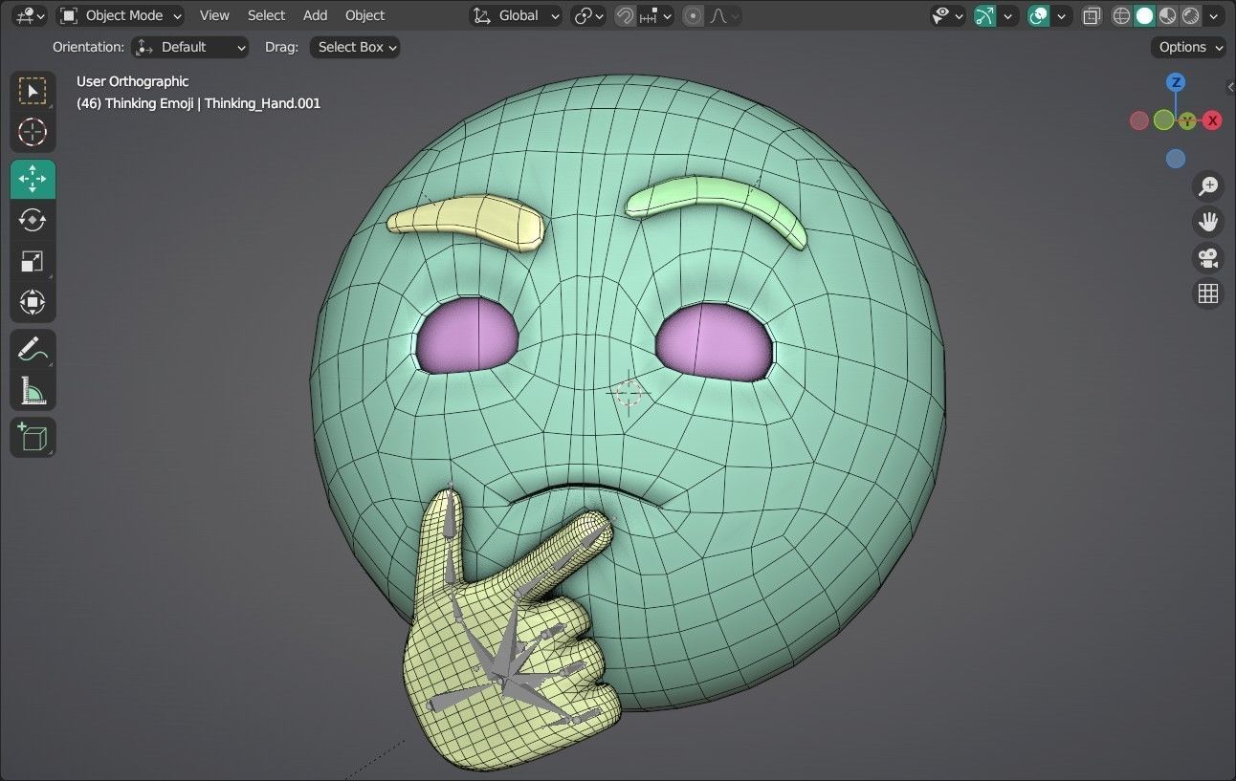Click the negative X axis ball on the gizmo
Viewport: 1236px width, 781px height.
[x=1139, y=120]
